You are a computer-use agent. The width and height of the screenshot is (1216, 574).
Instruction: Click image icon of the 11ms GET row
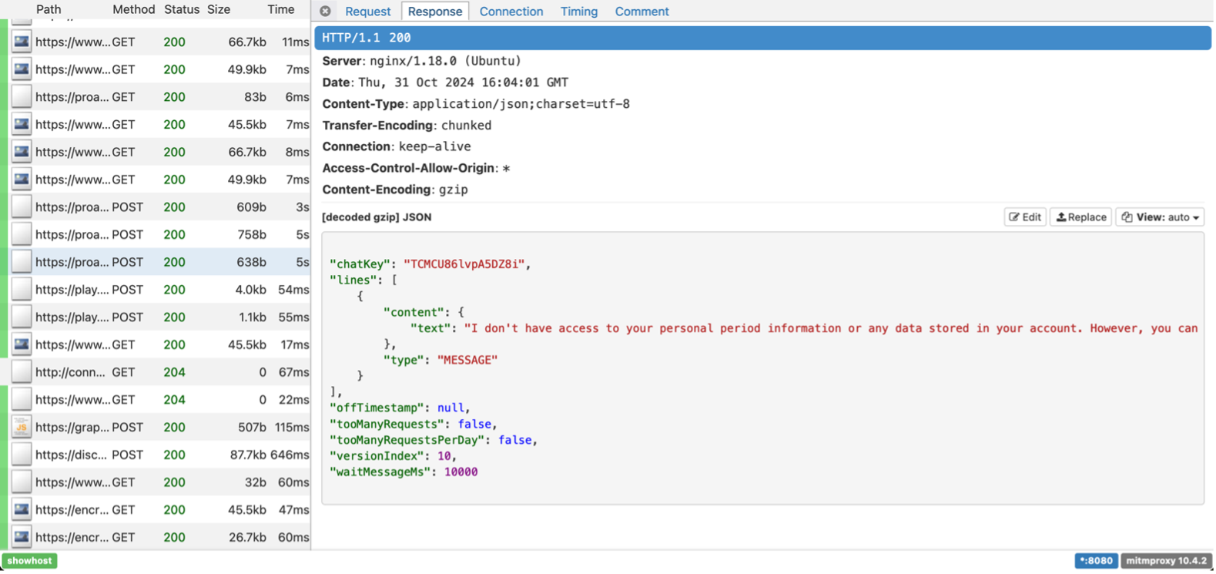tap(22, 42)
